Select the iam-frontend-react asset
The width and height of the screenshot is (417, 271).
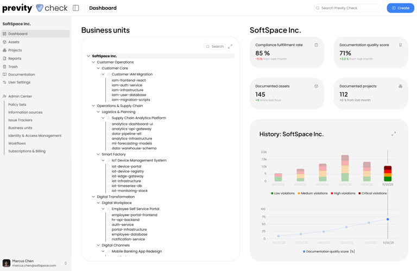tap(129, 80)
